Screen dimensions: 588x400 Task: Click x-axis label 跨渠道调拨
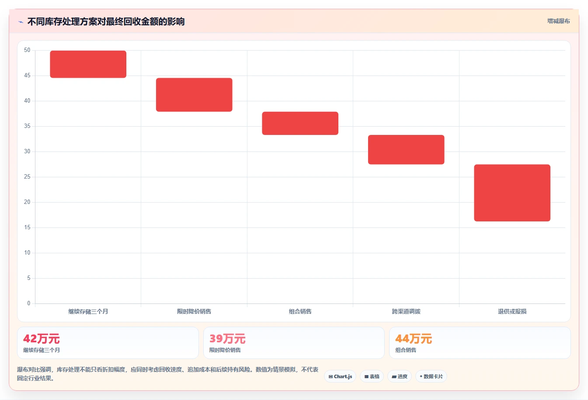click(x=406, y=311)
